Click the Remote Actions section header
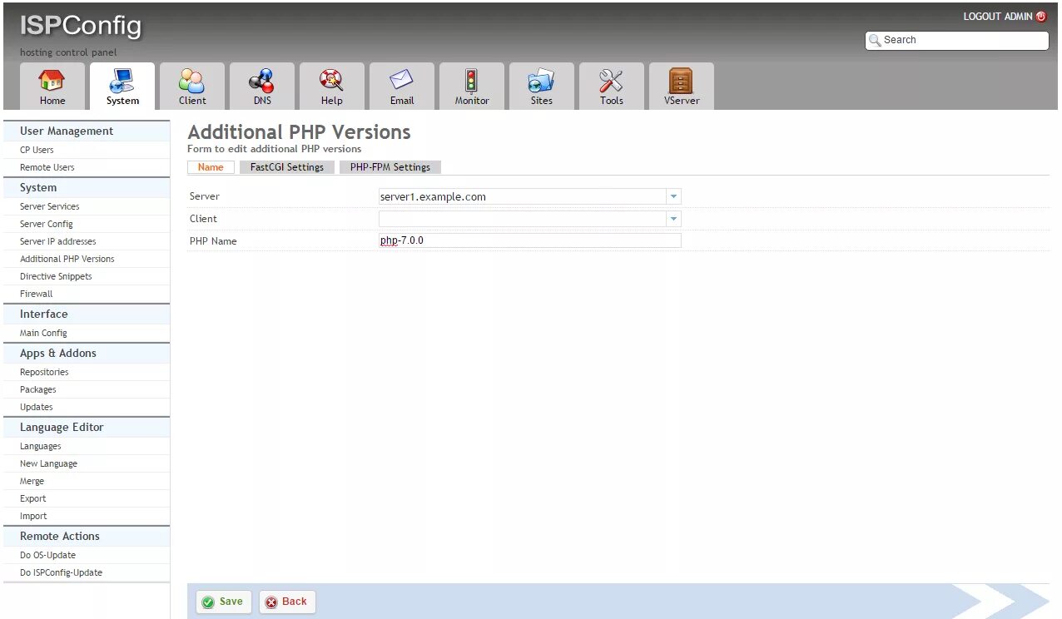This screenshot has height=619, width=1062. click(87, 536)
